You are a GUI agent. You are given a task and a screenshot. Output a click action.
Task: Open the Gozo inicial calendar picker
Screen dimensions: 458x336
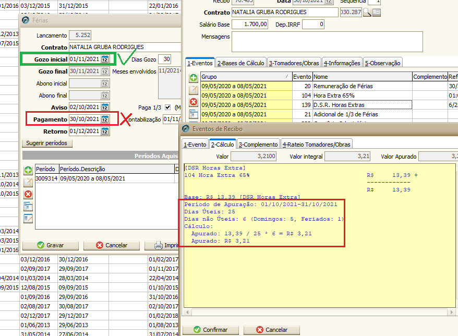tap(105, 59)
